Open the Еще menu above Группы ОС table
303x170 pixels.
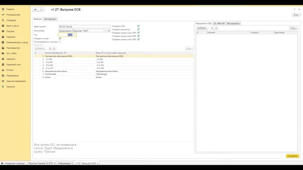click(189, 48)
